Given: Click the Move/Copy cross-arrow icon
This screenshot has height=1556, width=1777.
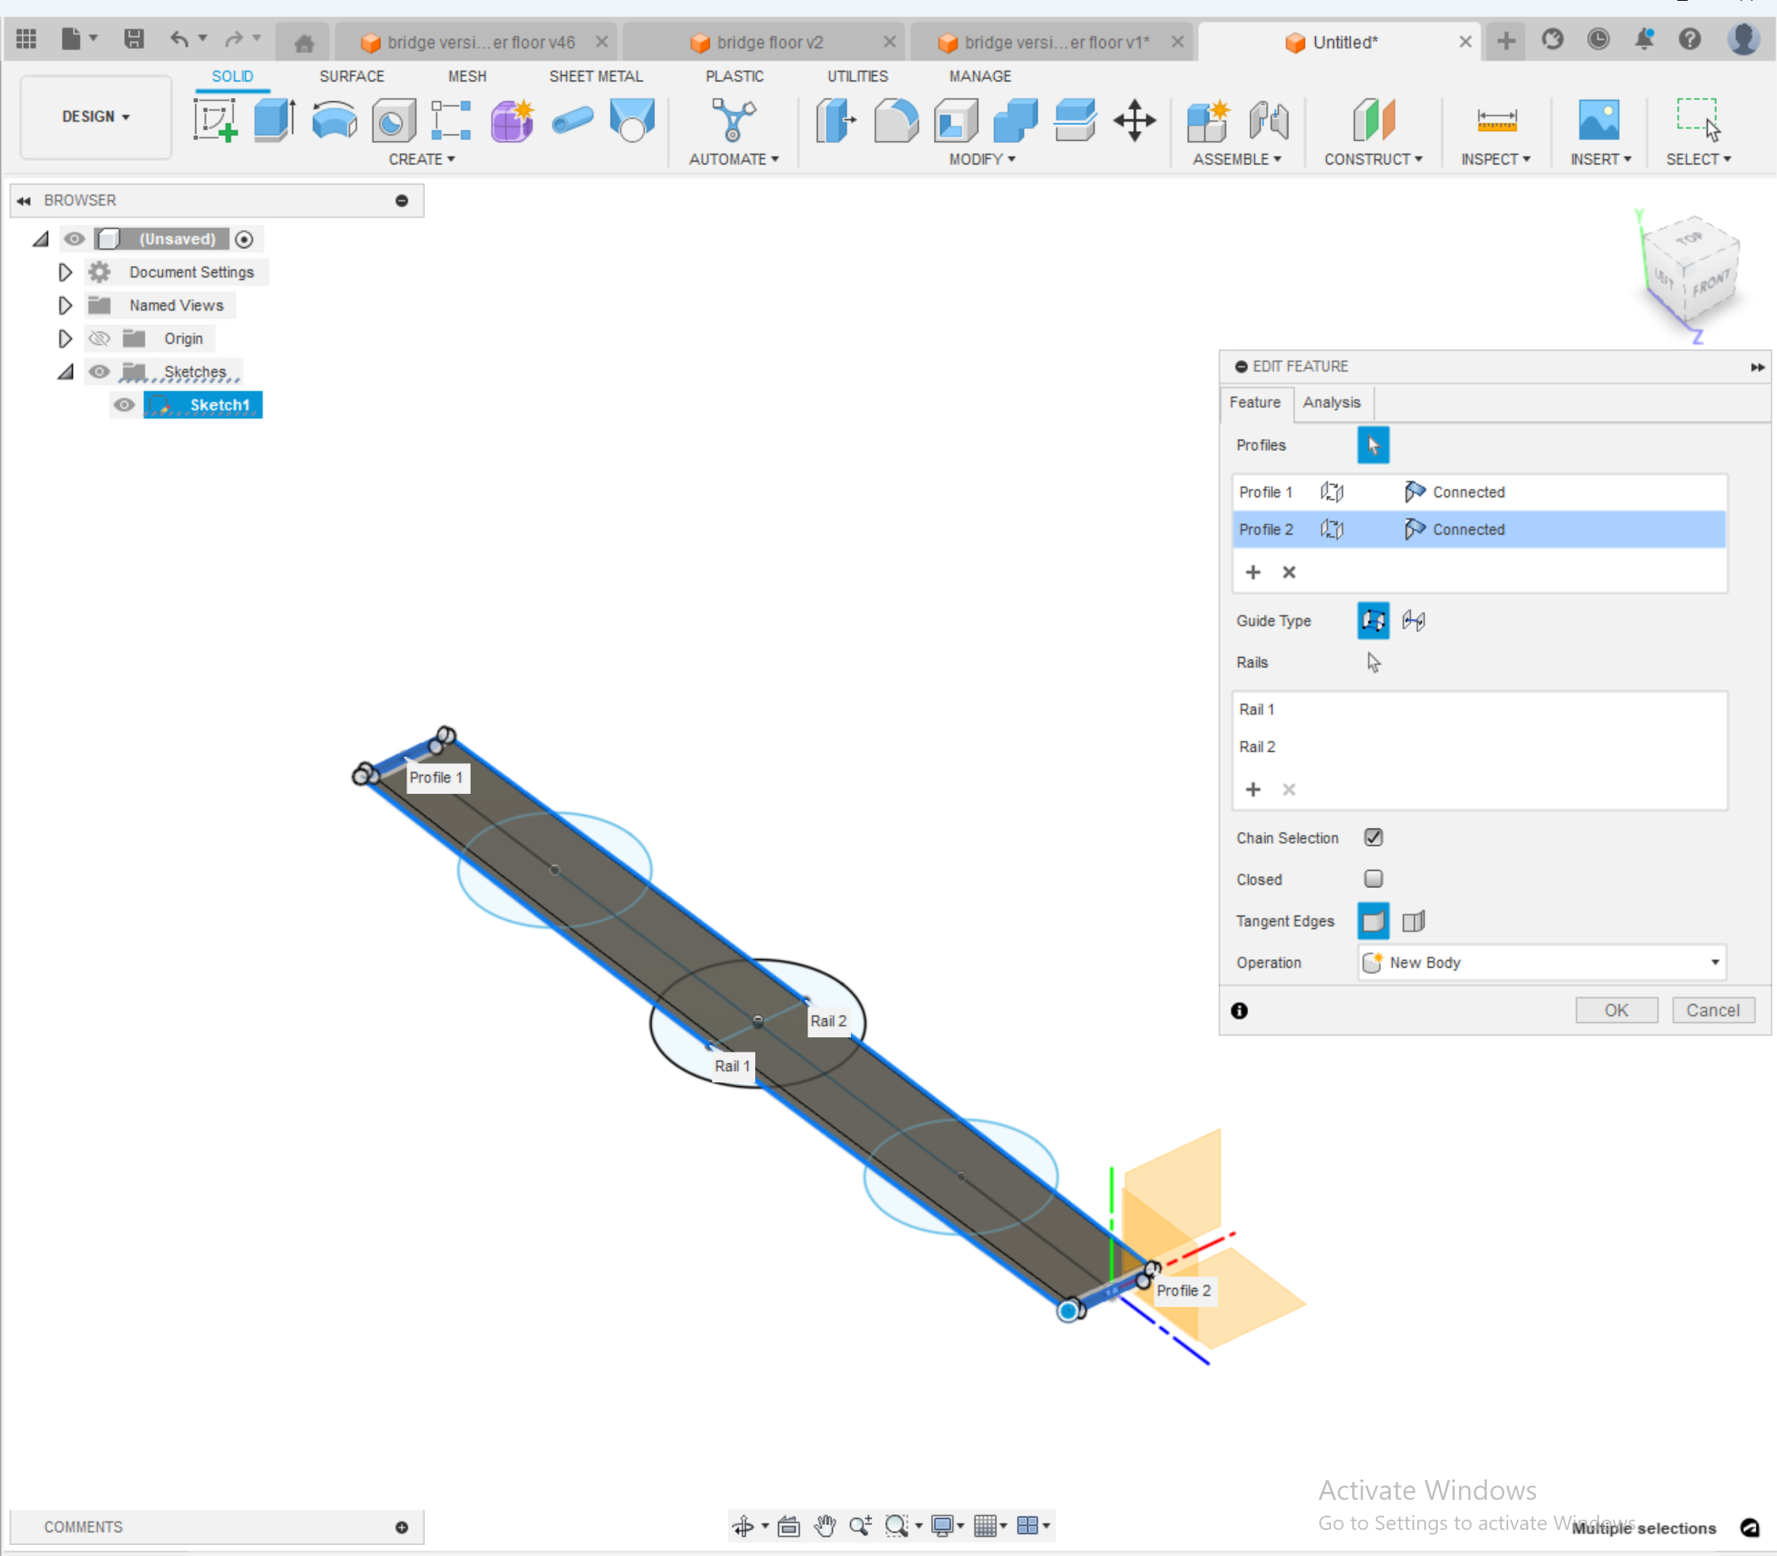Looking at the screenshot, I should coord(1134,120).
